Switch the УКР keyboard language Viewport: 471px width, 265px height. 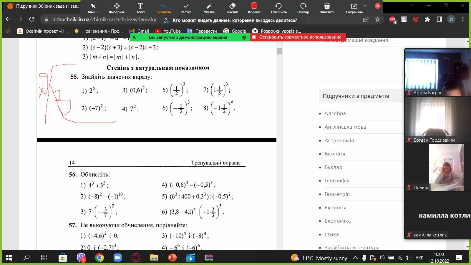click(x=419, y=258)
